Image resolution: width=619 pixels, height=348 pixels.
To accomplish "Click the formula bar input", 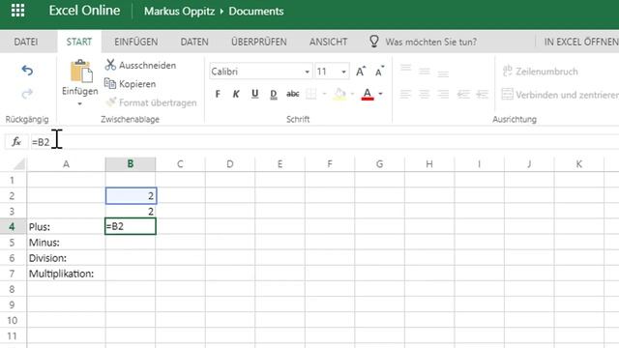I will click(324, 142).
